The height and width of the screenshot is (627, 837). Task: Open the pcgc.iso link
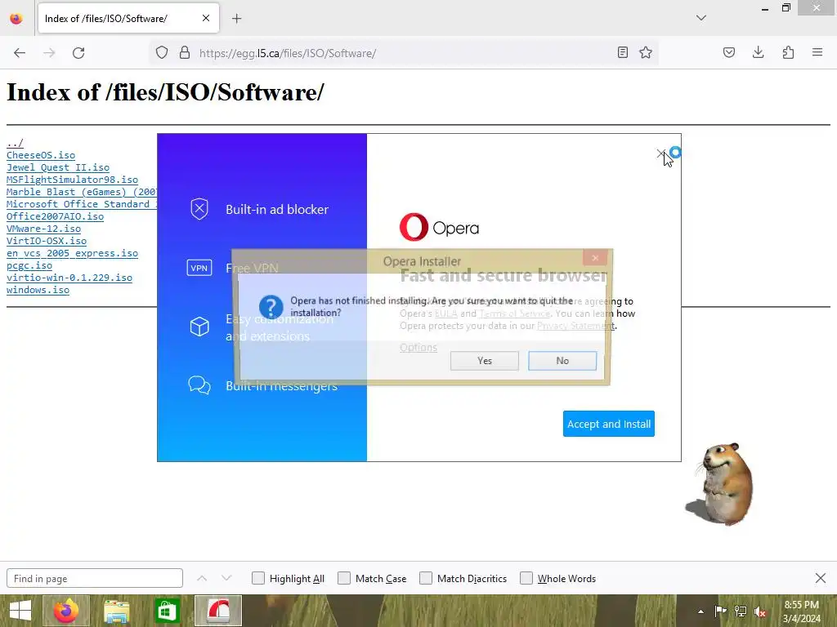point(29,265)
